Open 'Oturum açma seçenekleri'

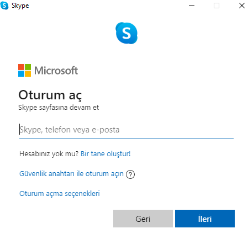60,194
